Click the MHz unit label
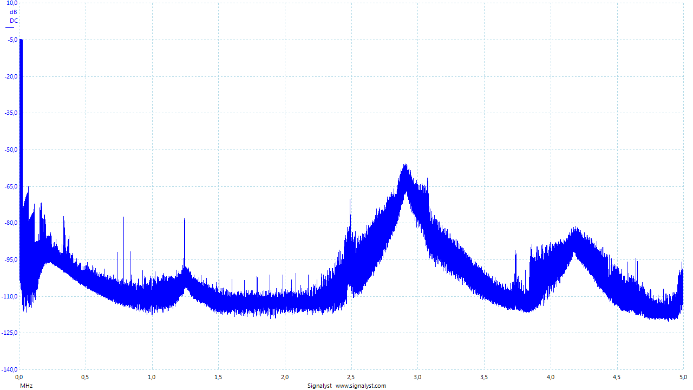Viewport: 693px width, 390px height. click(x=26, y=386)
